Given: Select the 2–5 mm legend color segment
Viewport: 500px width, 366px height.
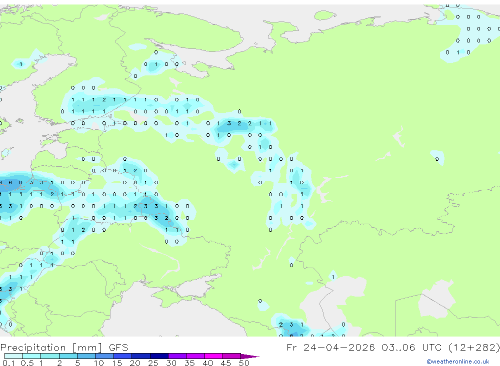Looking at the screenshot, I should tap(68, 356).
